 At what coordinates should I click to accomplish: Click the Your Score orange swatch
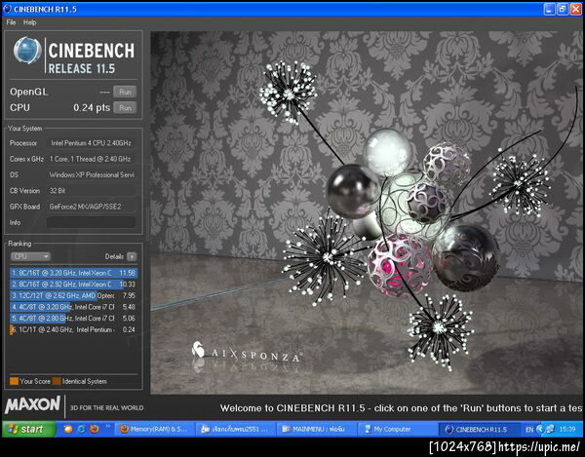click(14, 381)
